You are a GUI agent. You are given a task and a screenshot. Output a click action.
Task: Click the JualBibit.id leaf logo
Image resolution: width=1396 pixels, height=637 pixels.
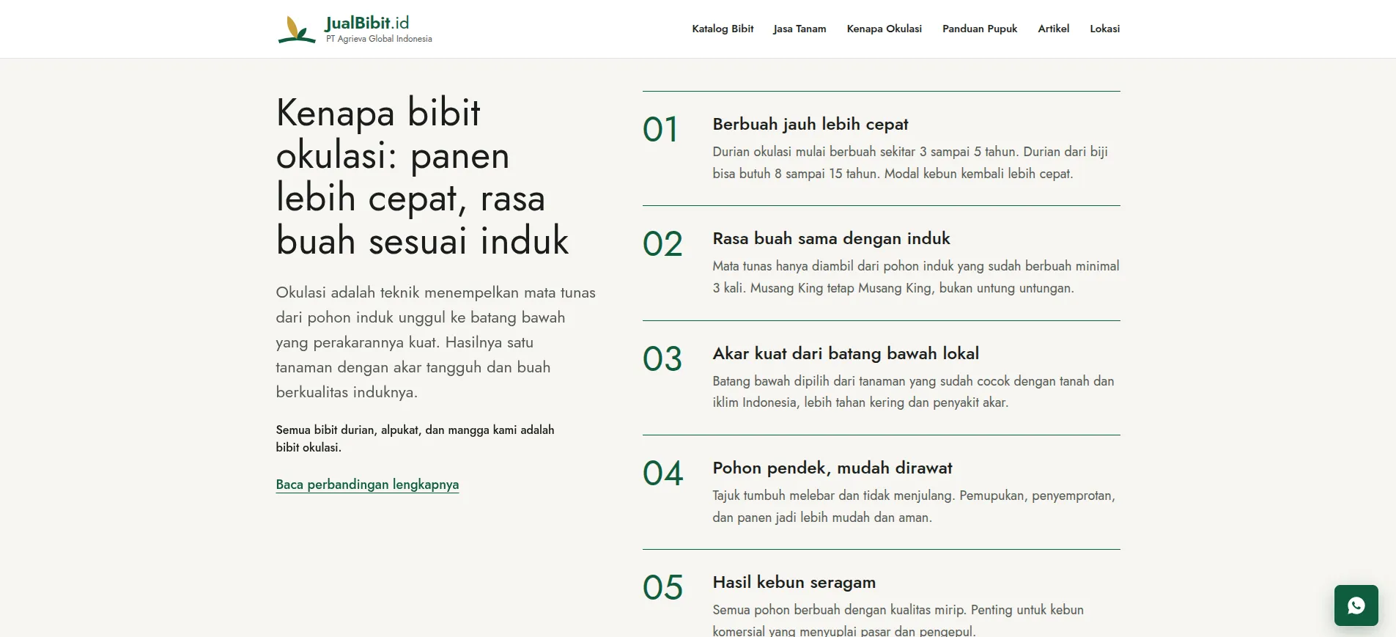(297, 29)
